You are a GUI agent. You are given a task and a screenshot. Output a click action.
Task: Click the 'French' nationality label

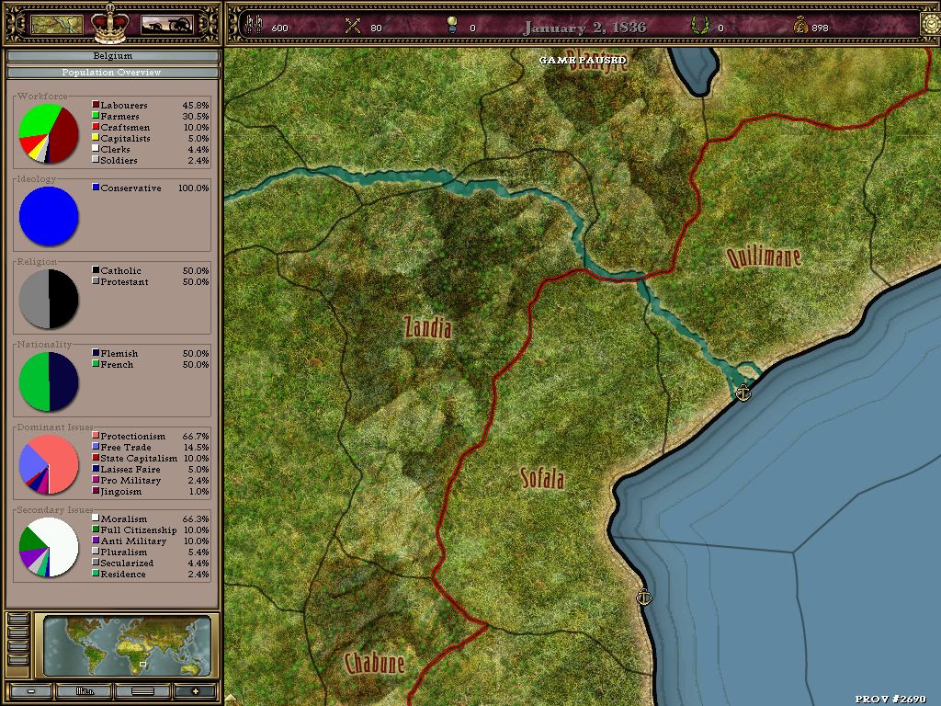[117, 364]
